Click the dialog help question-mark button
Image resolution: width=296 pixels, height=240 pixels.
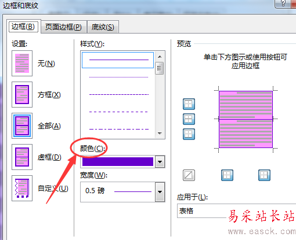(283, 3)
